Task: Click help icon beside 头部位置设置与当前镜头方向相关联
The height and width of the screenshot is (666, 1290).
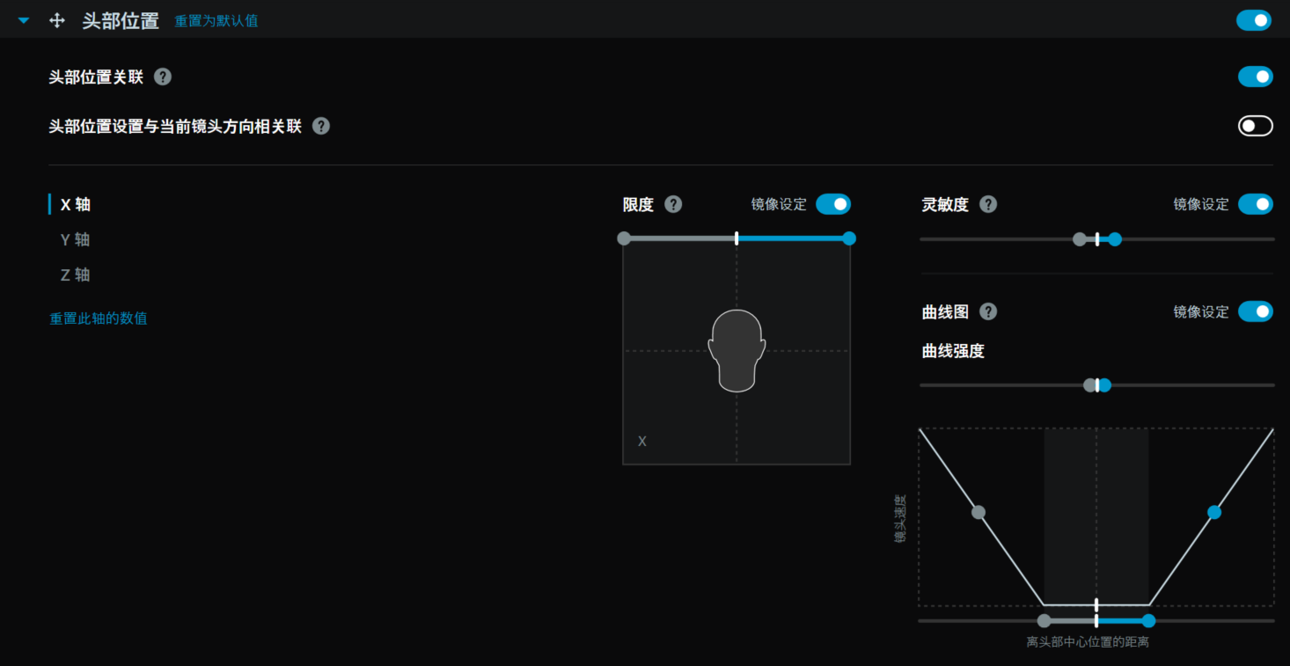Action: (321, 126)
